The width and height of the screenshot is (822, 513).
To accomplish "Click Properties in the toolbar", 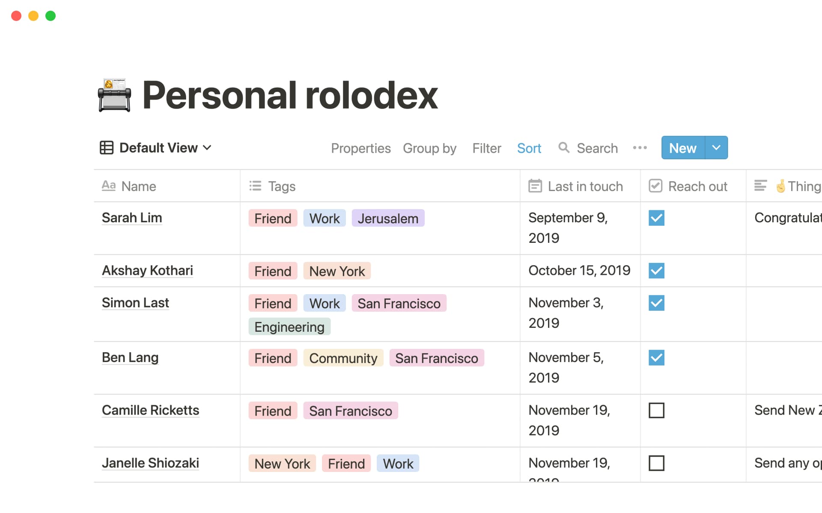I will (361, 148).
